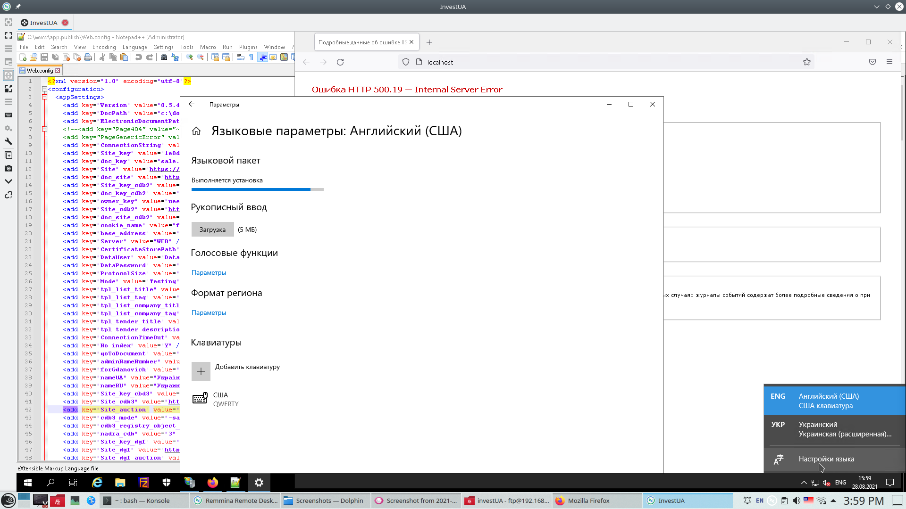
Task: Click the Find binoculars icon in Notepad++
Action: 164,57
